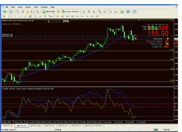Toggle Chart Shift button
This screenshot has width=182, height=132.
(x=116, y=11)
